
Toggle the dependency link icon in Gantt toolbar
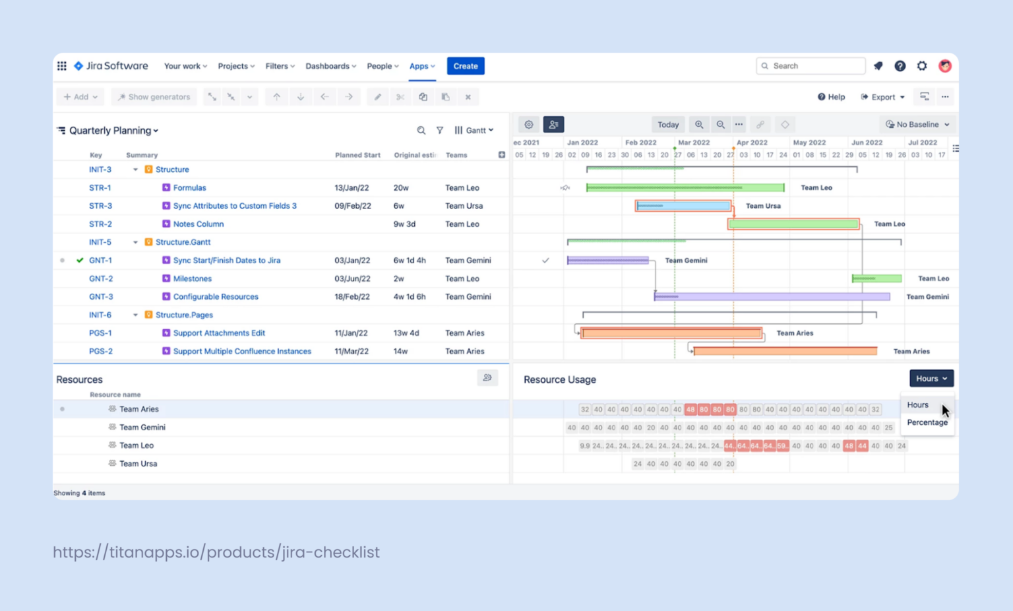pos(760,124)
